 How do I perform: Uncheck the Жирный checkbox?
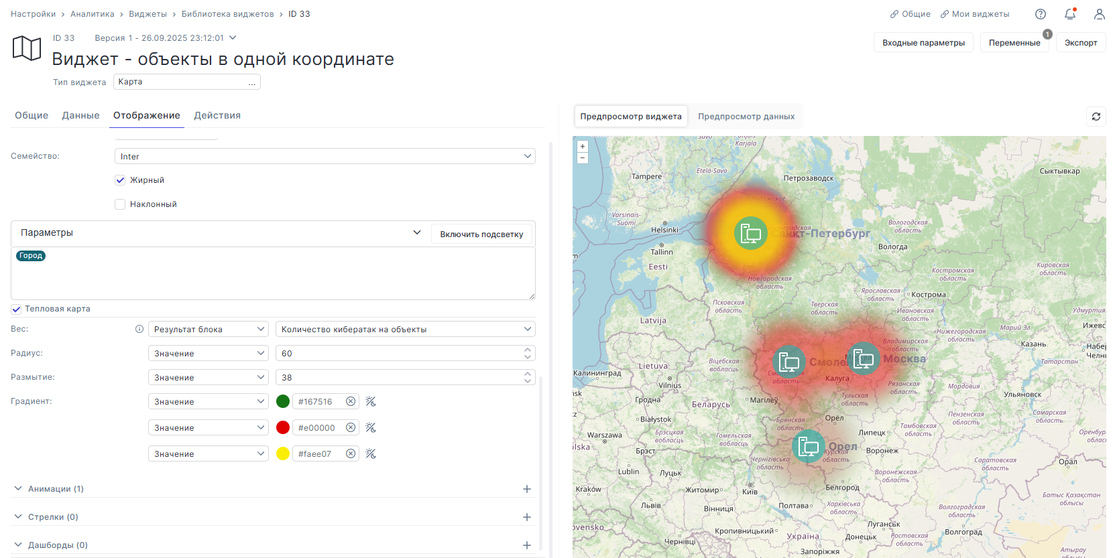(120, 180)
